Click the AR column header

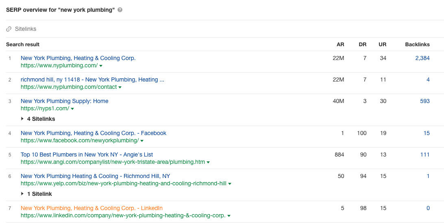click(x=340, y=45)
